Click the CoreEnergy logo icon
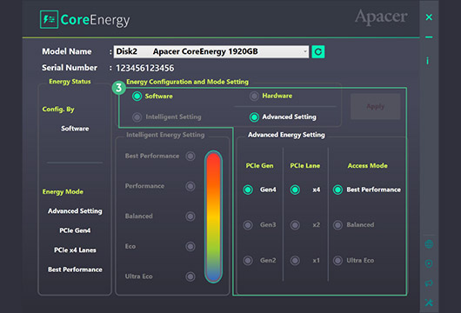 (x=49, y=19)
